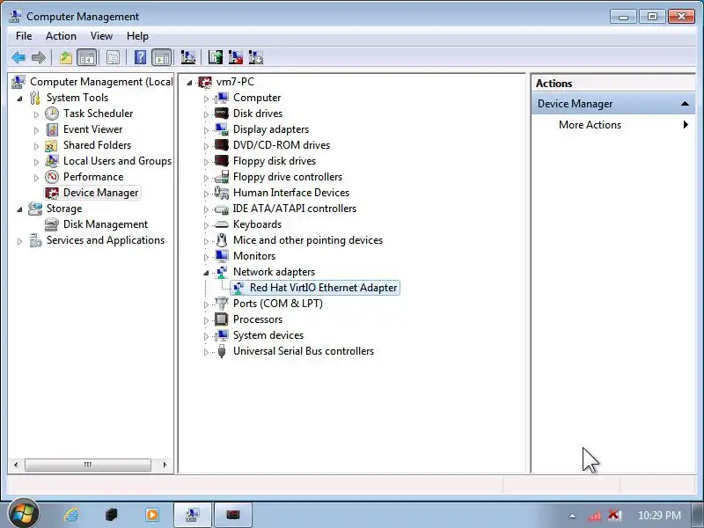Open the File menu
This screenshot has height=528, width=704.
pos(24,36)
